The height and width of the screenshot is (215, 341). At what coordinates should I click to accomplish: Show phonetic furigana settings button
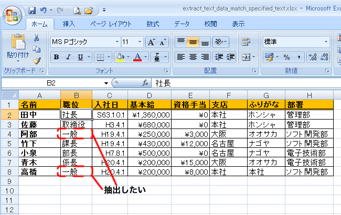(157, 57)
